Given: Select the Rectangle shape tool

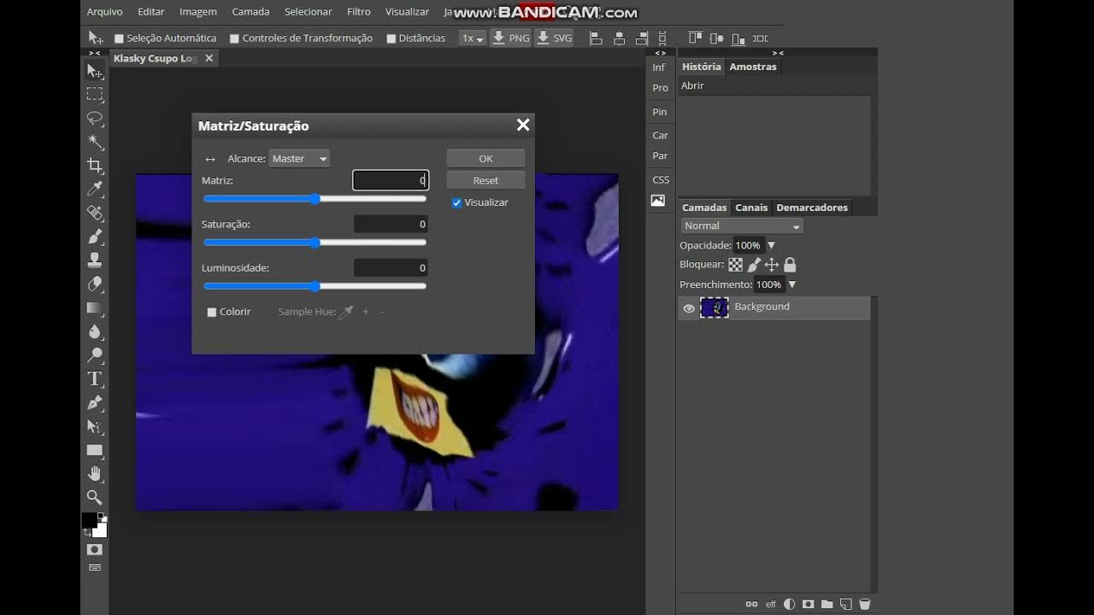Looking at the screenshot, I should [95, 450].
